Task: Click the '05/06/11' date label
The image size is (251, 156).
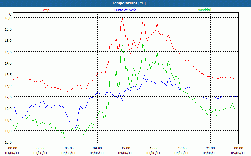Action: pos(238,153)
